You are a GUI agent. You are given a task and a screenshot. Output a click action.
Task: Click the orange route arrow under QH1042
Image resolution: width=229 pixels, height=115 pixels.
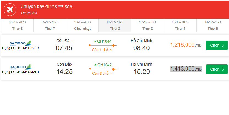coord(103,69)
